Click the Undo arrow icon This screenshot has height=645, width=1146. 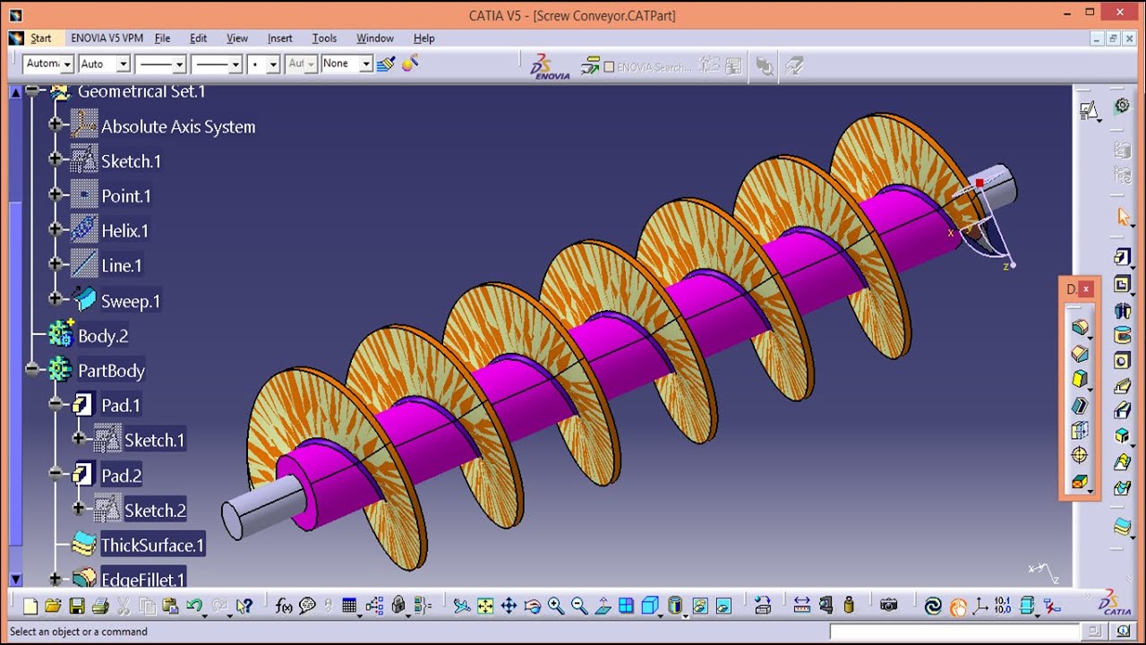[x=194, y=606]
